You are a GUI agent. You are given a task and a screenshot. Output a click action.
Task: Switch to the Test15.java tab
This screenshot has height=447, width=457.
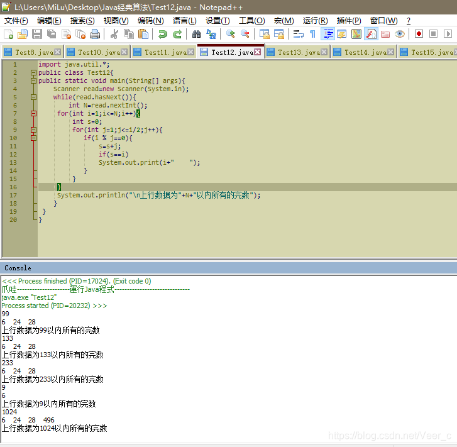click(428, 52)
